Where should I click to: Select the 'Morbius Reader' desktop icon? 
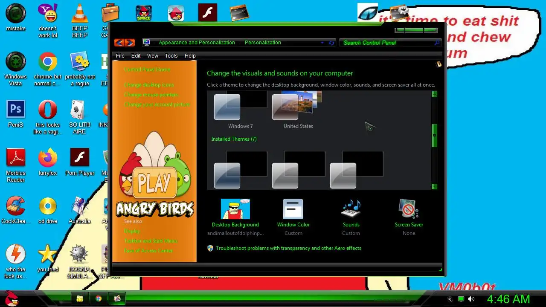(x=16, y=165)
